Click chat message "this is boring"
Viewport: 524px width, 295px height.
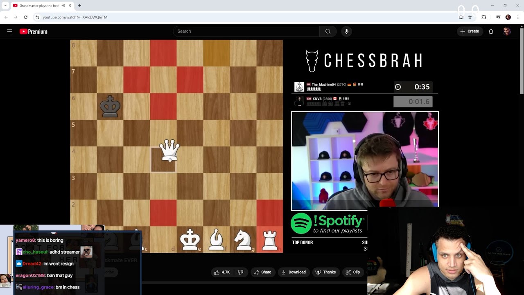click(x=50, y=240)
